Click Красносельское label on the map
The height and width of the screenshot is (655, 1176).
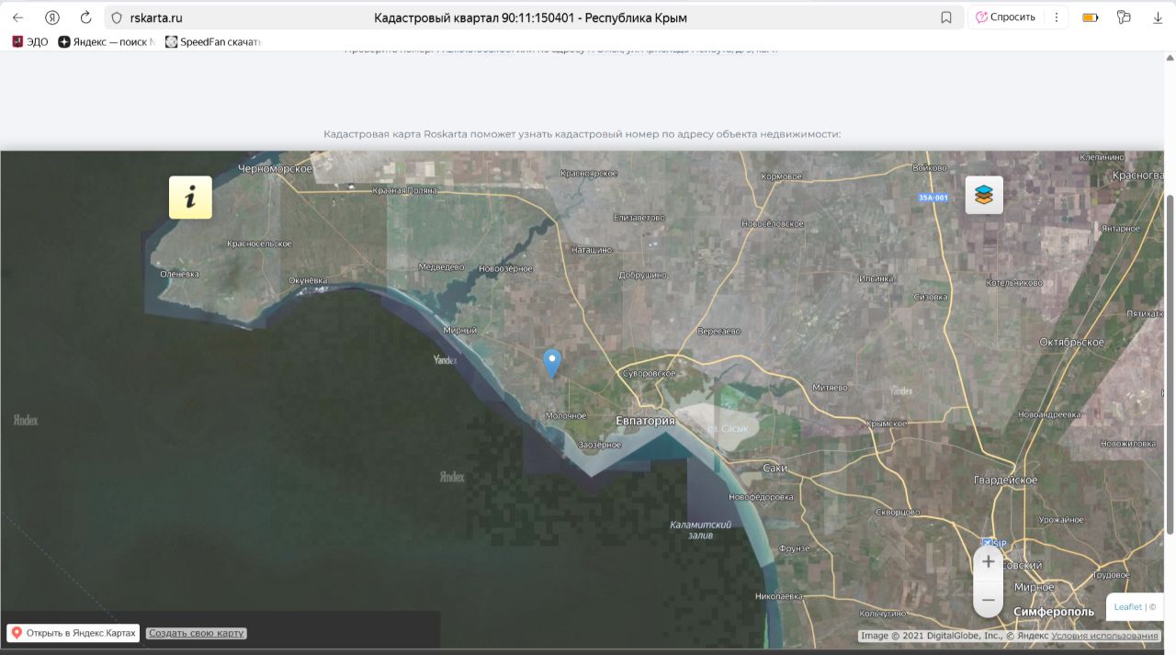(260, 243)
